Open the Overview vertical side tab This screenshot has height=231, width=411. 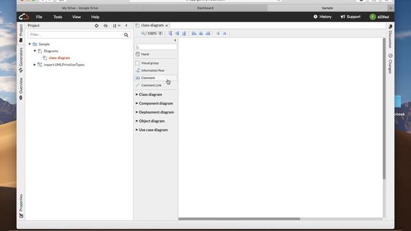click(x=21, y=89)
